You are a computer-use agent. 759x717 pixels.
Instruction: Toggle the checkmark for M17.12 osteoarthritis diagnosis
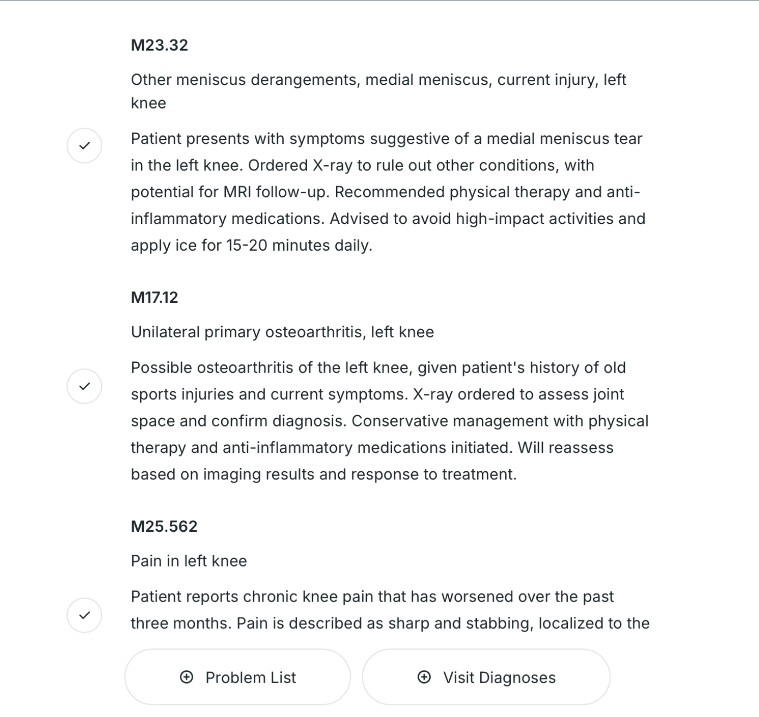[84, 386]
